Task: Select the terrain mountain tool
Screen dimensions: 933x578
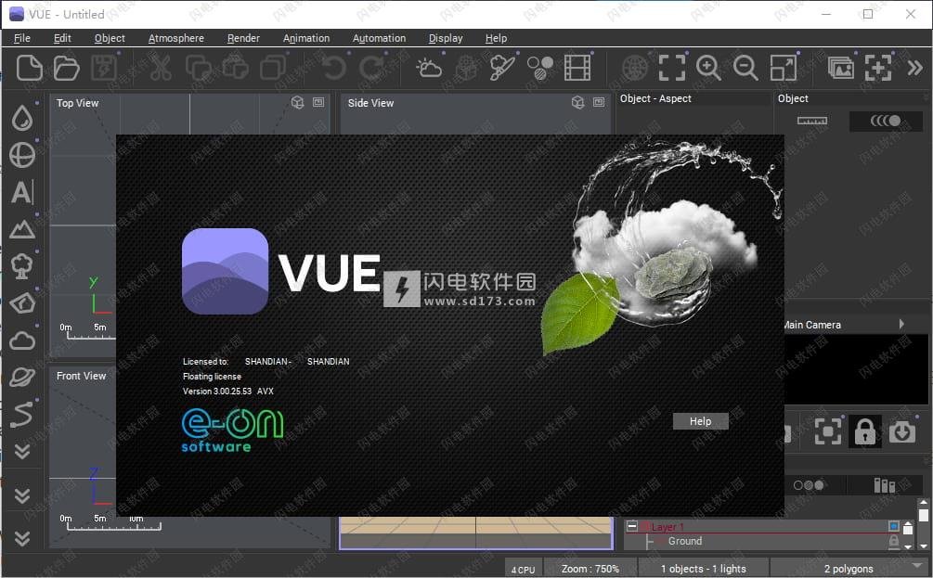Action: pyautogui.click(x=22, y=229)
